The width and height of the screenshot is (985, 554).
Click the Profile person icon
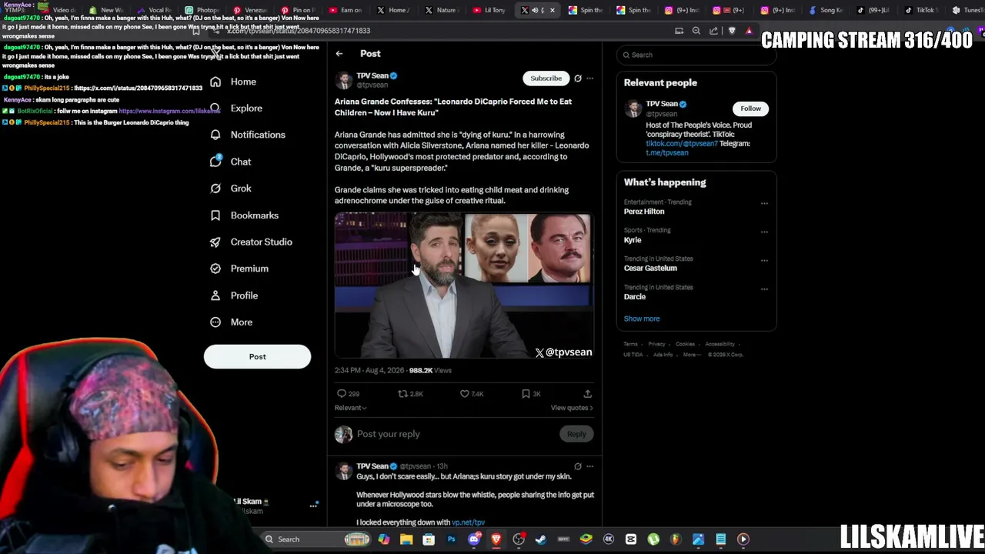click(215, 295)
